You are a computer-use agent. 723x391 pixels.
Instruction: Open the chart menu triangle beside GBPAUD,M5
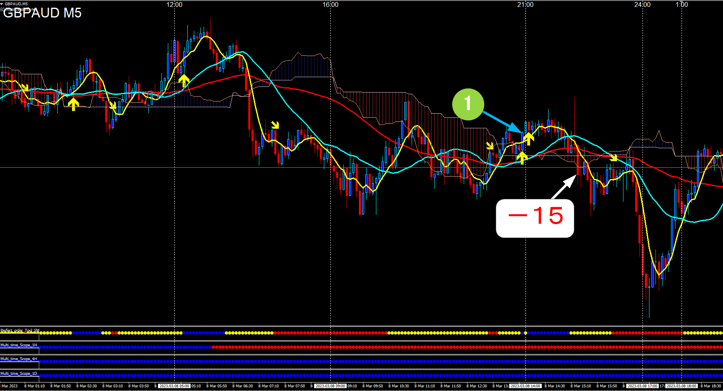coord(2,4)
